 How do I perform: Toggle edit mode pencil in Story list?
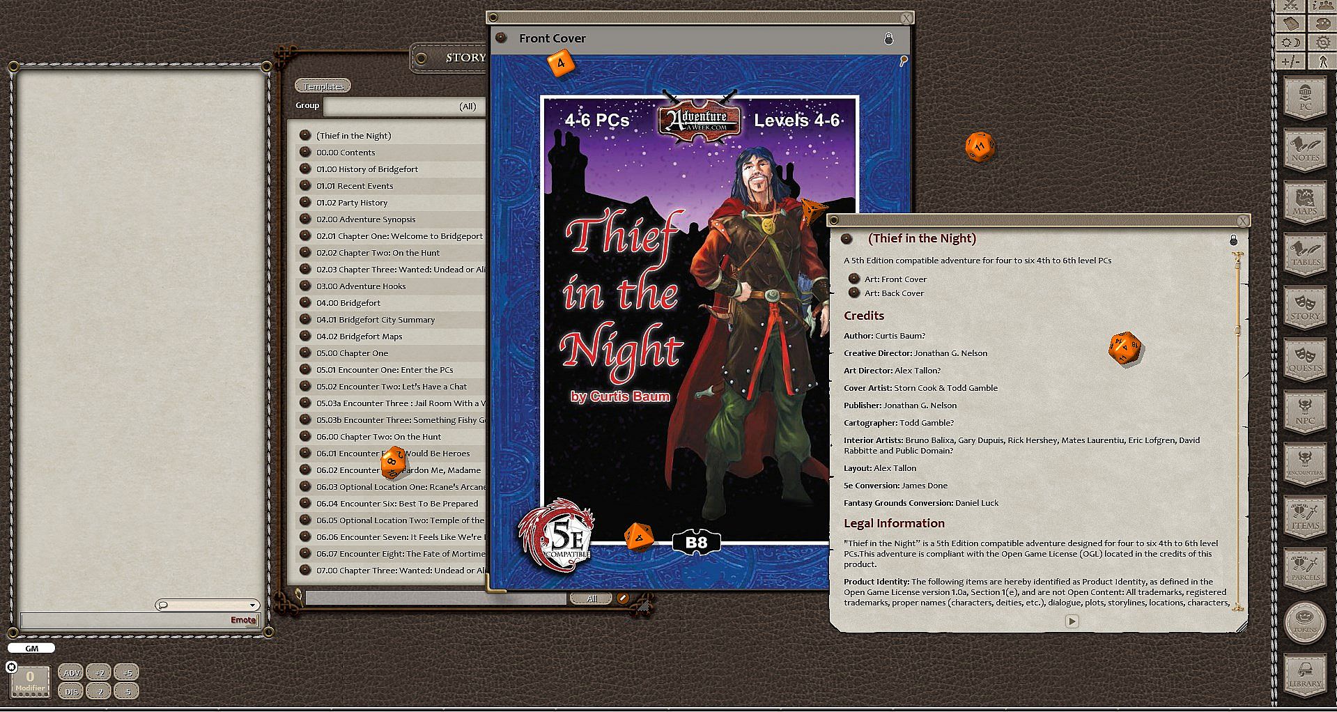click(623, 598)
